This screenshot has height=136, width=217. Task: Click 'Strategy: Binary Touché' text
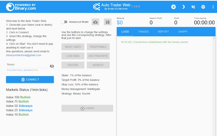point(76,94)
